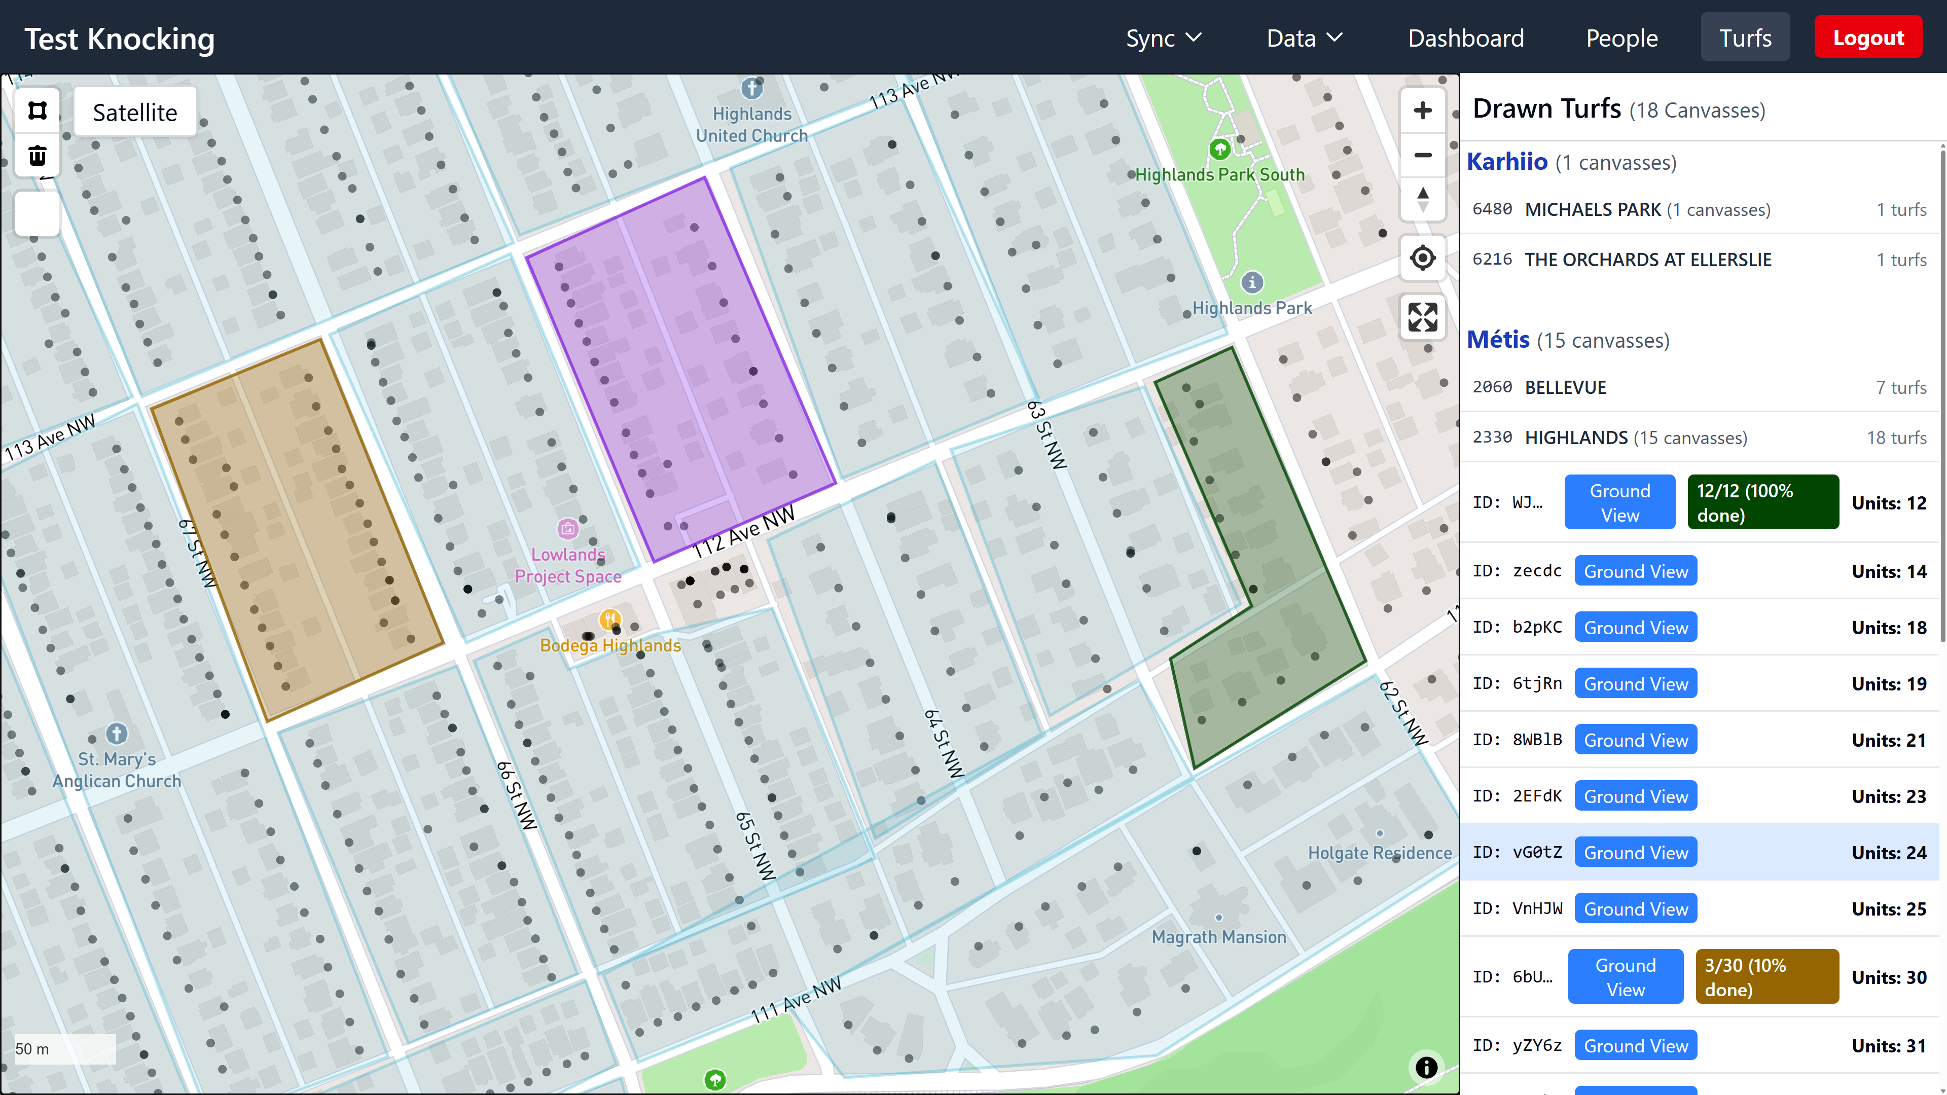Open the Sync dropdown menu
Image resolution: width=1947 pixels, height=1095 pixels.
point(1163,38)
